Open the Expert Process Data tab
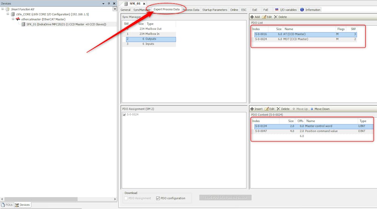The image size is (377, 209). click(167, 9)
